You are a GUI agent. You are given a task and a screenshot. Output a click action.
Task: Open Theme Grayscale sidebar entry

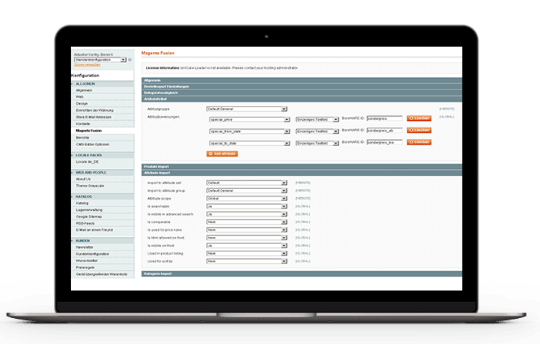coord(90,186)
